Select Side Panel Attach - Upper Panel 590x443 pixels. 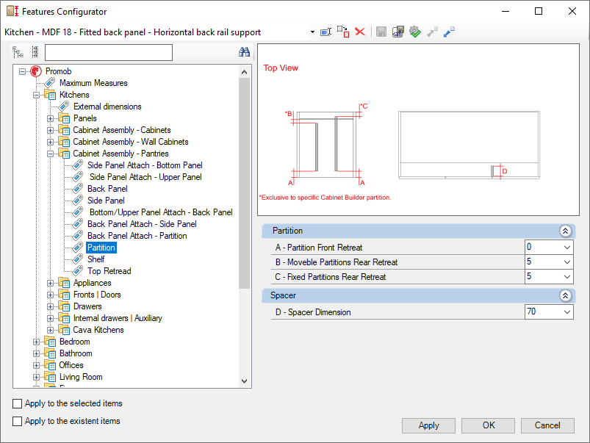tap(145, 177)
